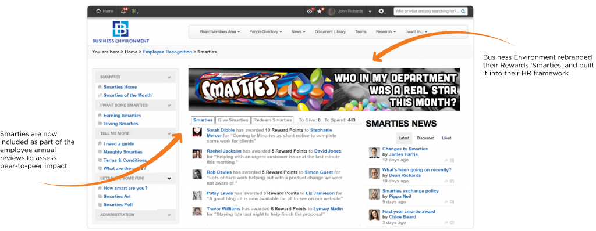Open Sarah Dibble's profile link
This screenshot has height=231, width=596.
pos(221,130)
